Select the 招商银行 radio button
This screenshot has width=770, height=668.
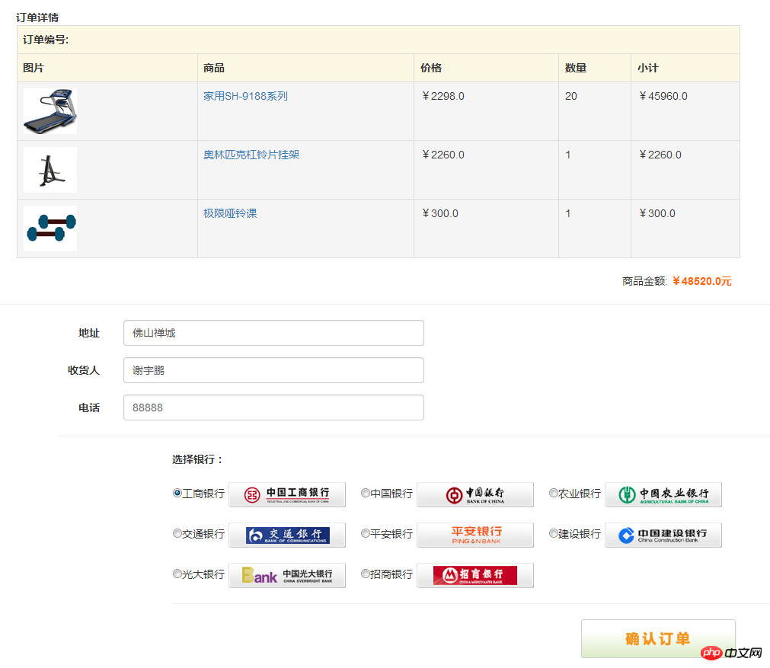(366, 574)
